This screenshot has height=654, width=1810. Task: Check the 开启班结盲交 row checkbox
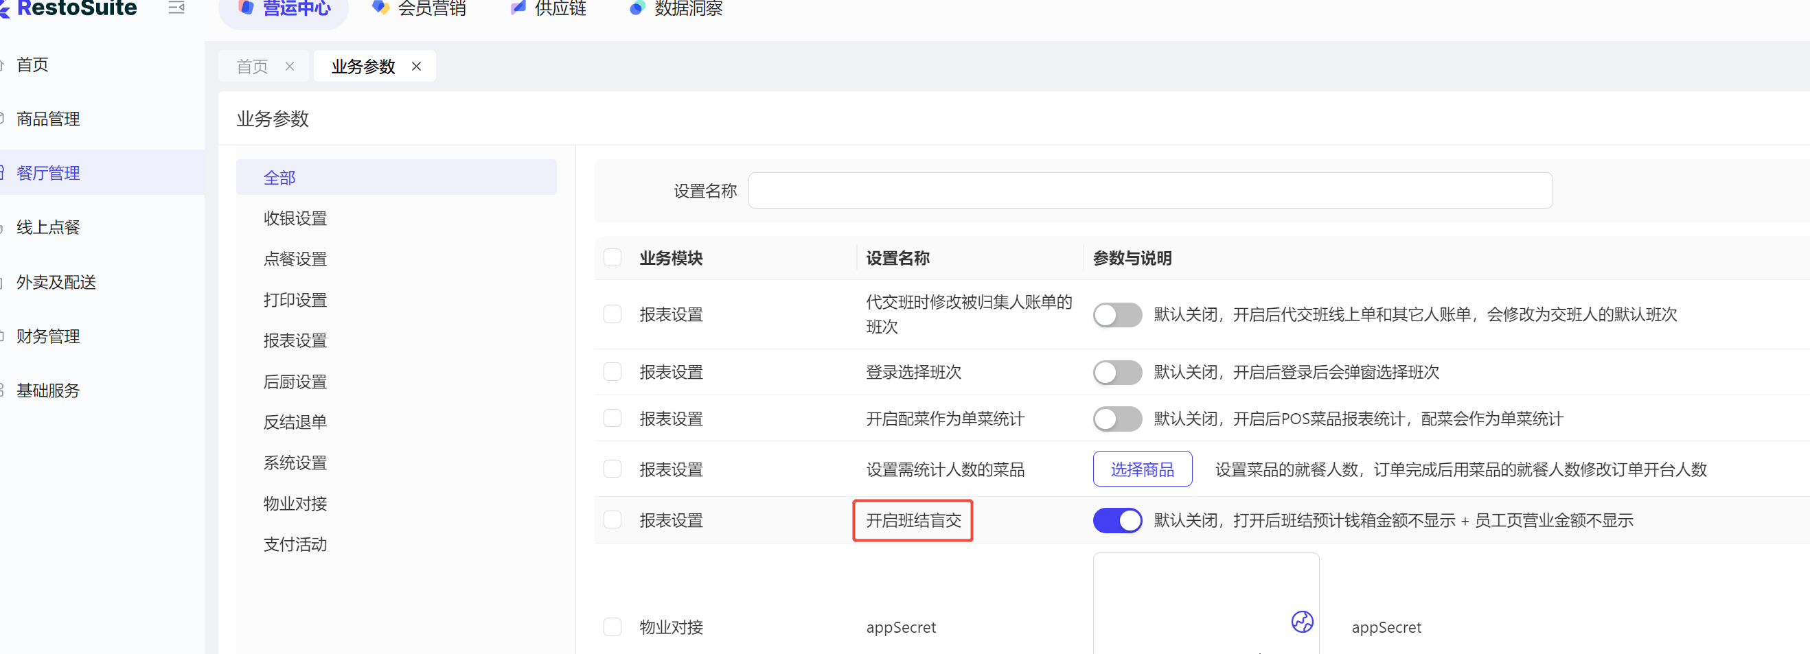(612, 519)
